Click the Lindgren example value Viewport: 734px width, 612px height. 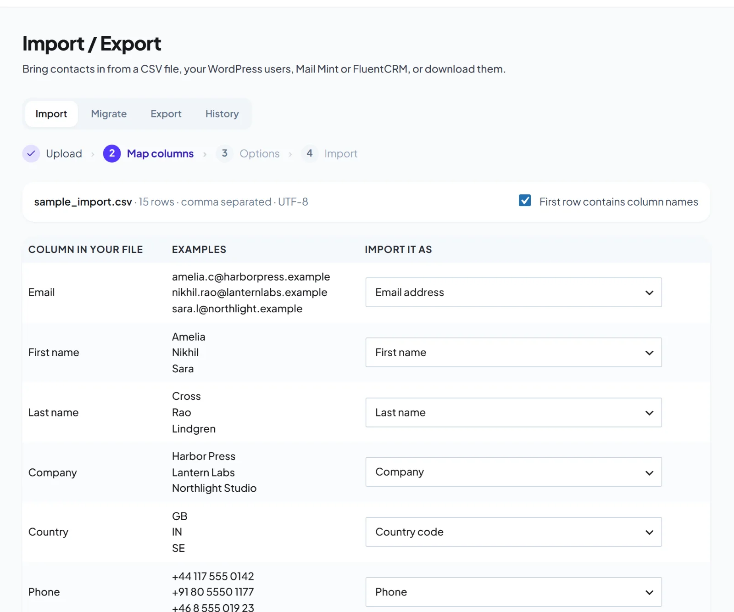[194, 429]
